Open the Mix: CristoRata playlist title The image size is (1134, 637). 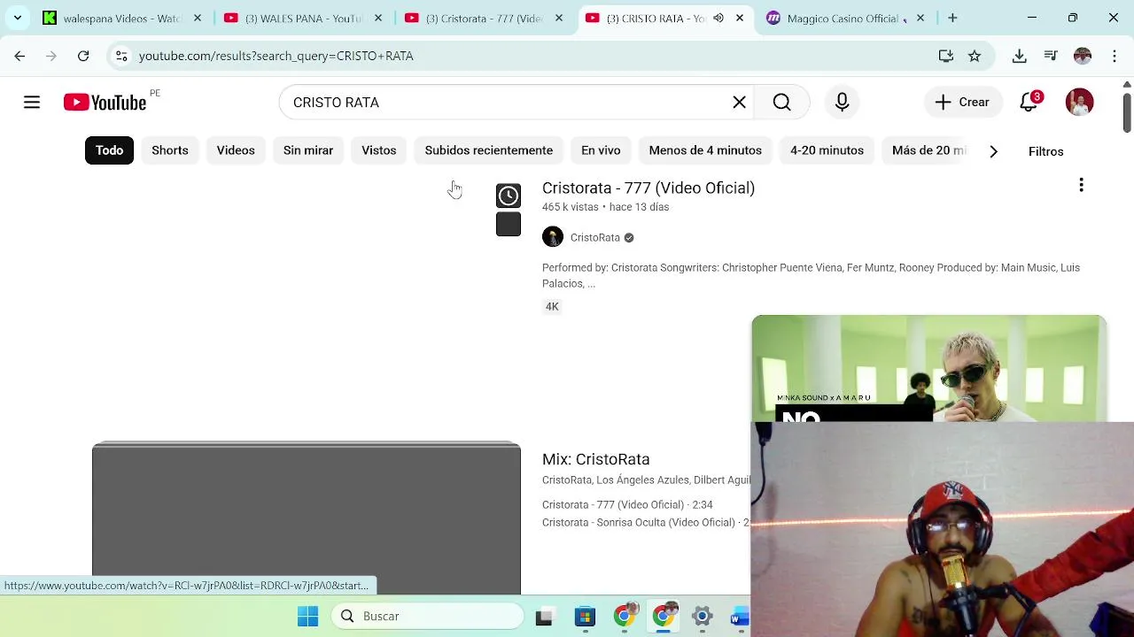point(595,459)
